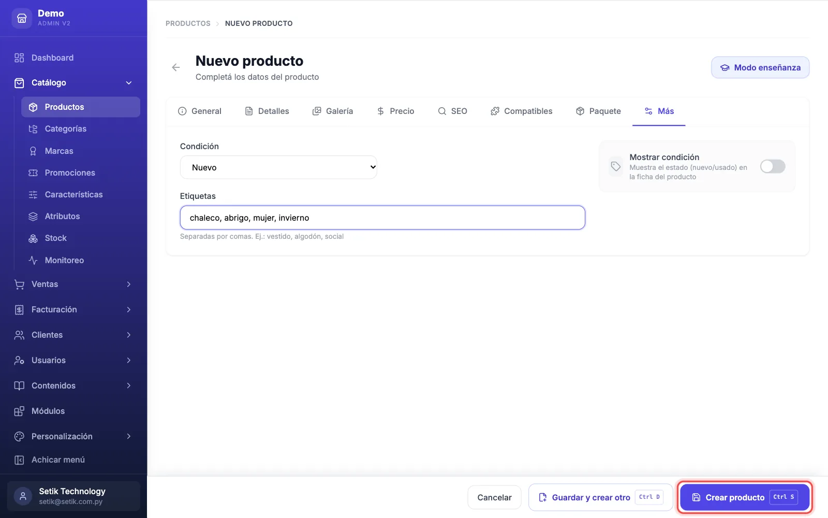Image resolution: width=828 pixels, height=518 pixels.
Task: Select the SEO tab
Action: point(453,111)
